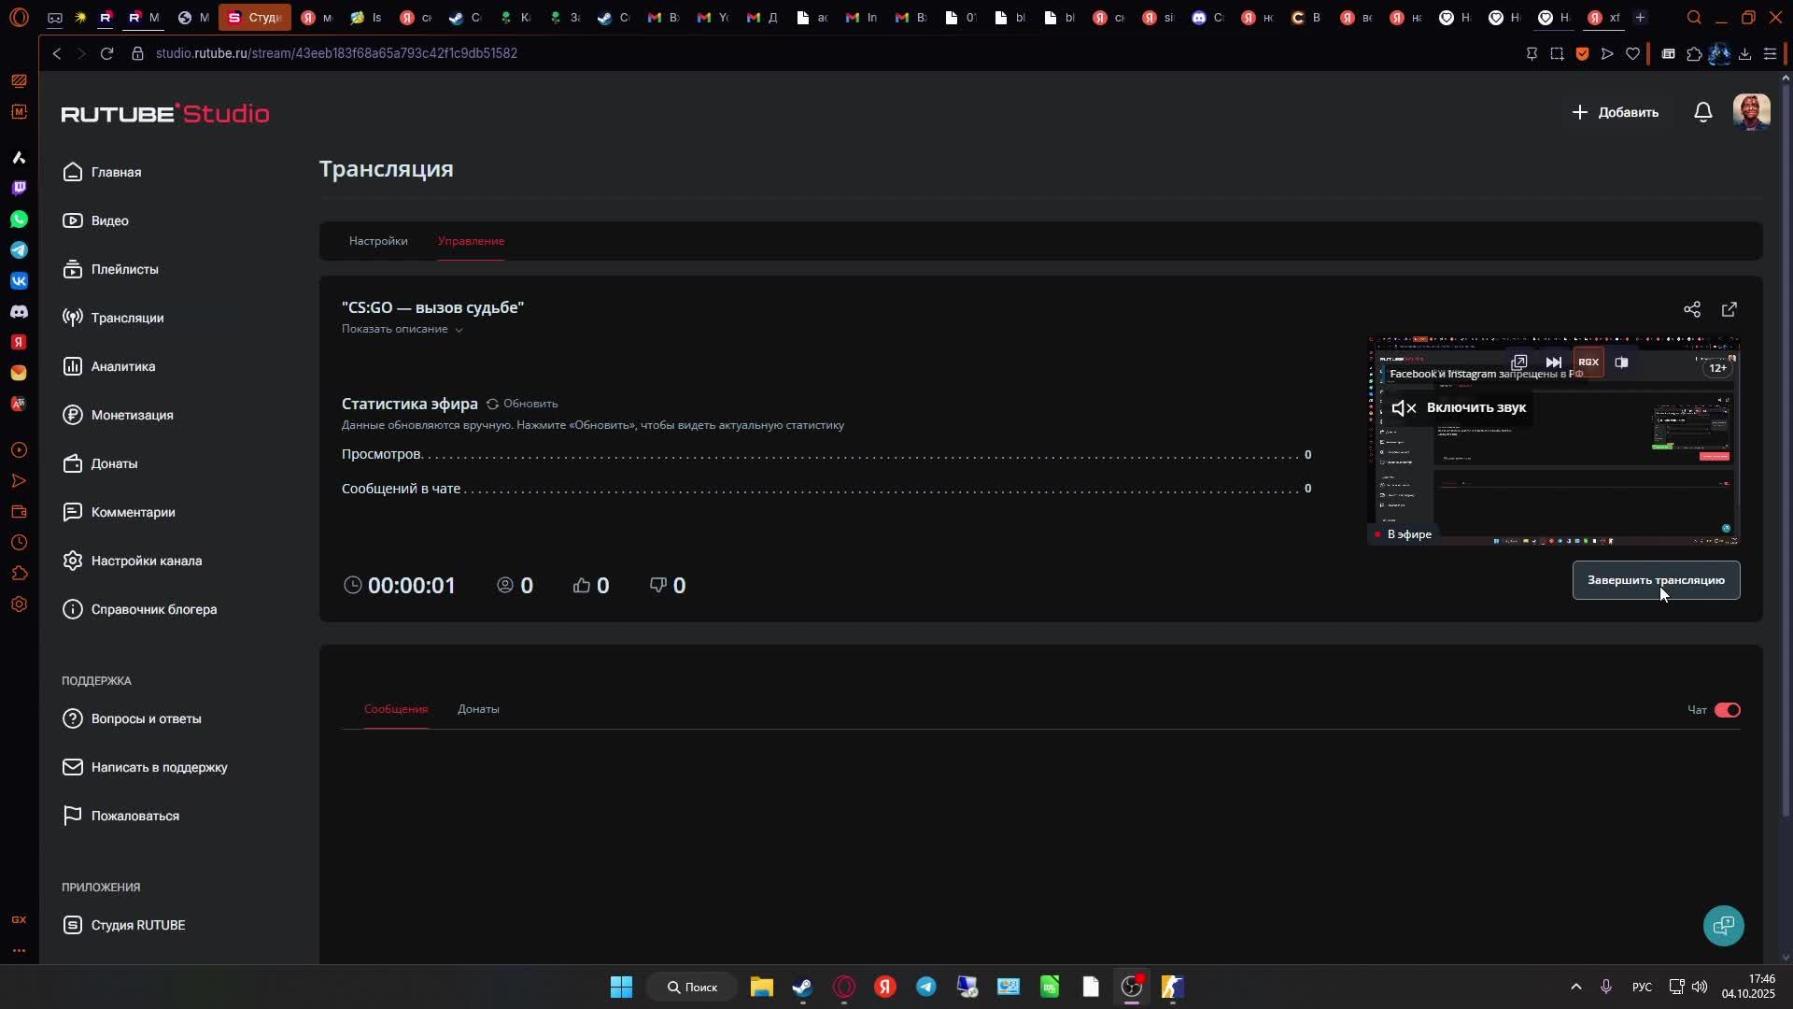Open Opera sidebar history clock
Screen dimensions: 1793x1009
coord(19,543)
